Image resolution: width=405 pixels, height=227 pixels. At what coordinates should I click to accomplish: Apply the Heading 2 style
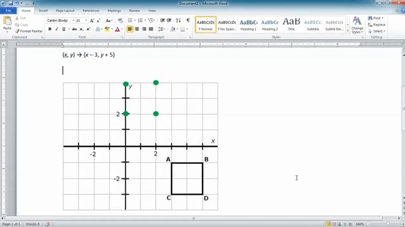(x=270, y=25)
